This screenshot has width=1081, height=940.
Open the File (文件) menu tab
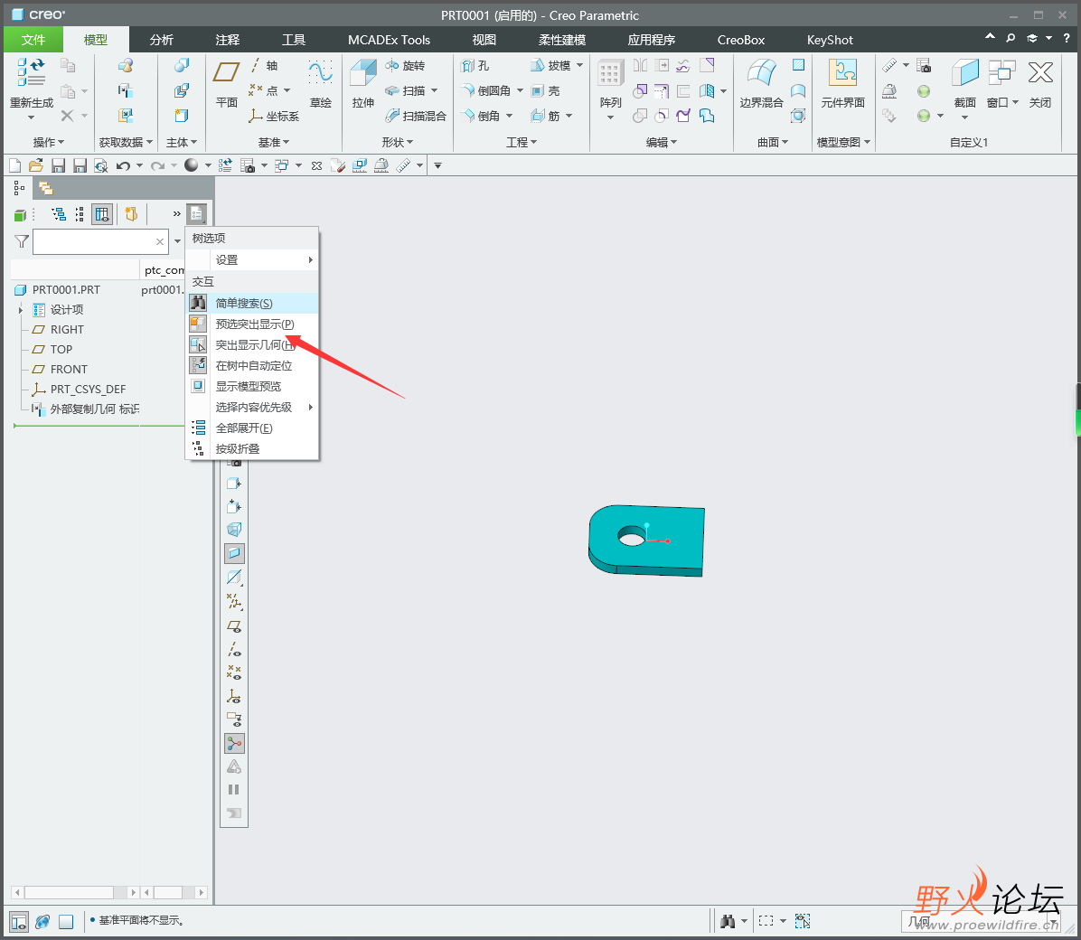click(33, 40)
